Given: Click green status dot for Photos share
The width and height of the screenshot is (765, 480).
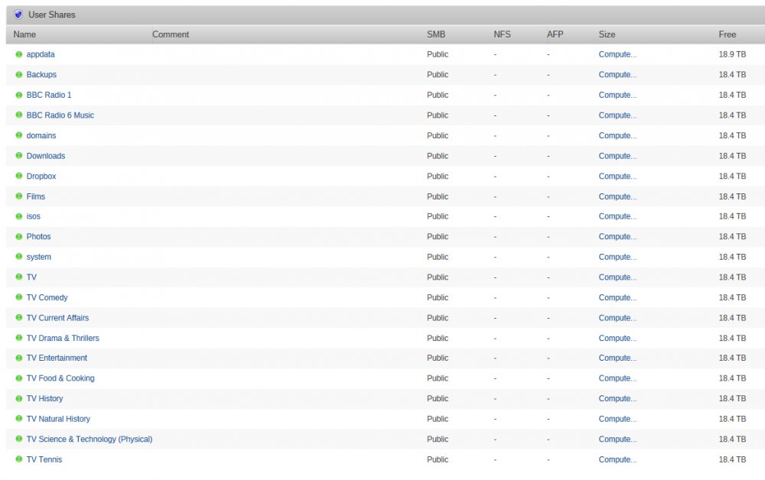Looking at the screenshot, I should tap(19, 236).
